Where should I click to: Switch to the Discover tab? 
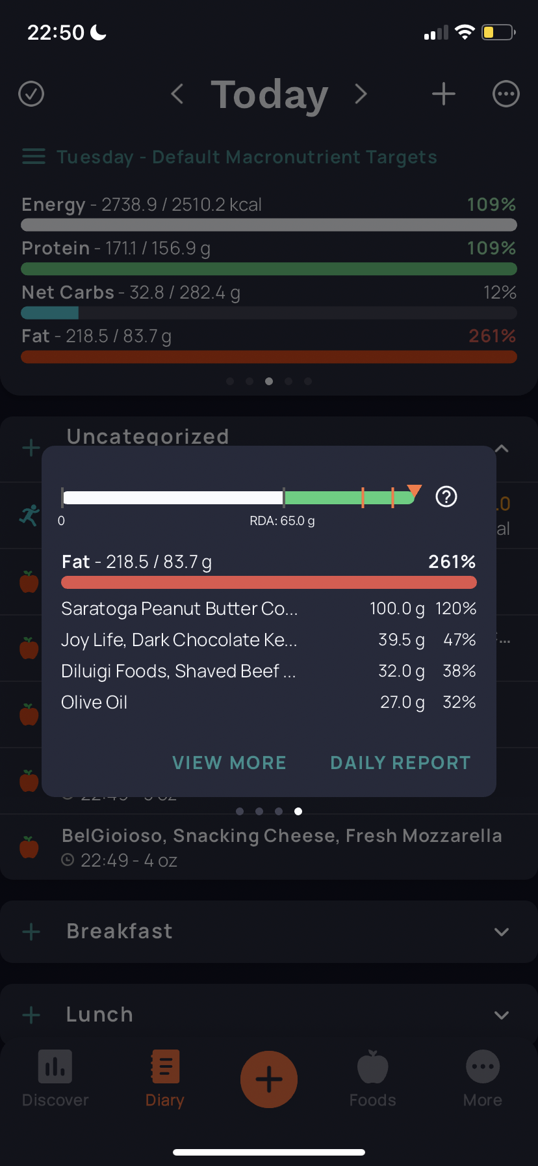tap(55, 1079)
